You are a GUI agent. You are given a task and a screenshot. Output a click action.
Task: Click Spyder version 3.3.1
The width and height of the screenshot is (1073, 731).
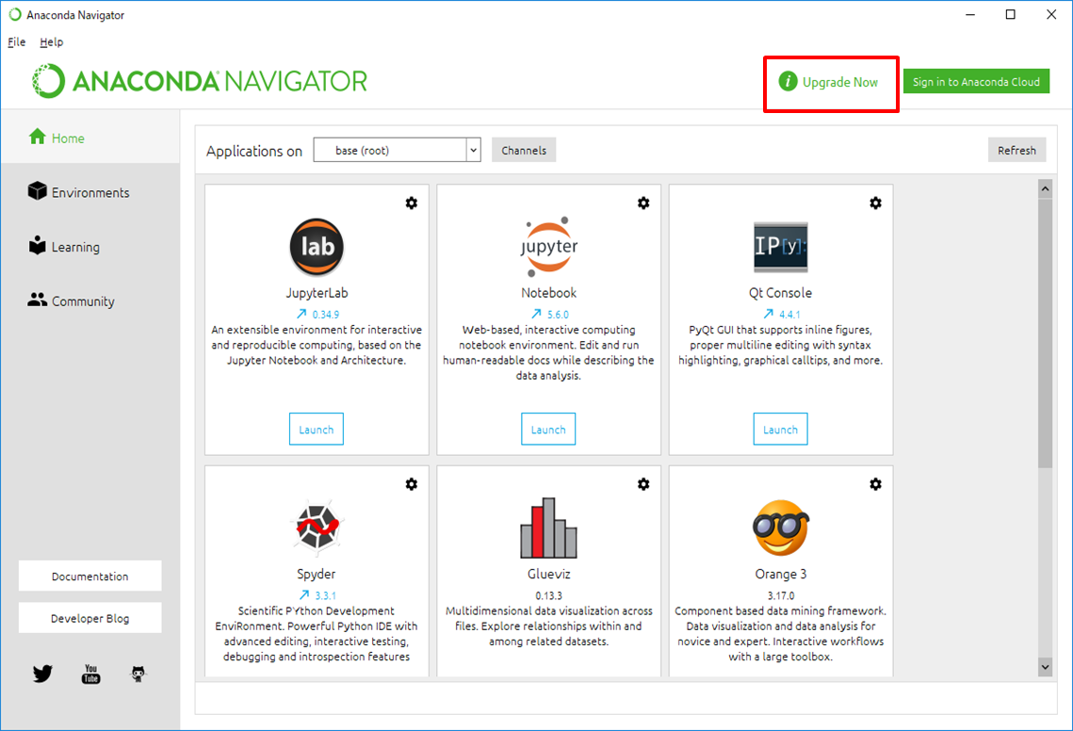(326, 595)
